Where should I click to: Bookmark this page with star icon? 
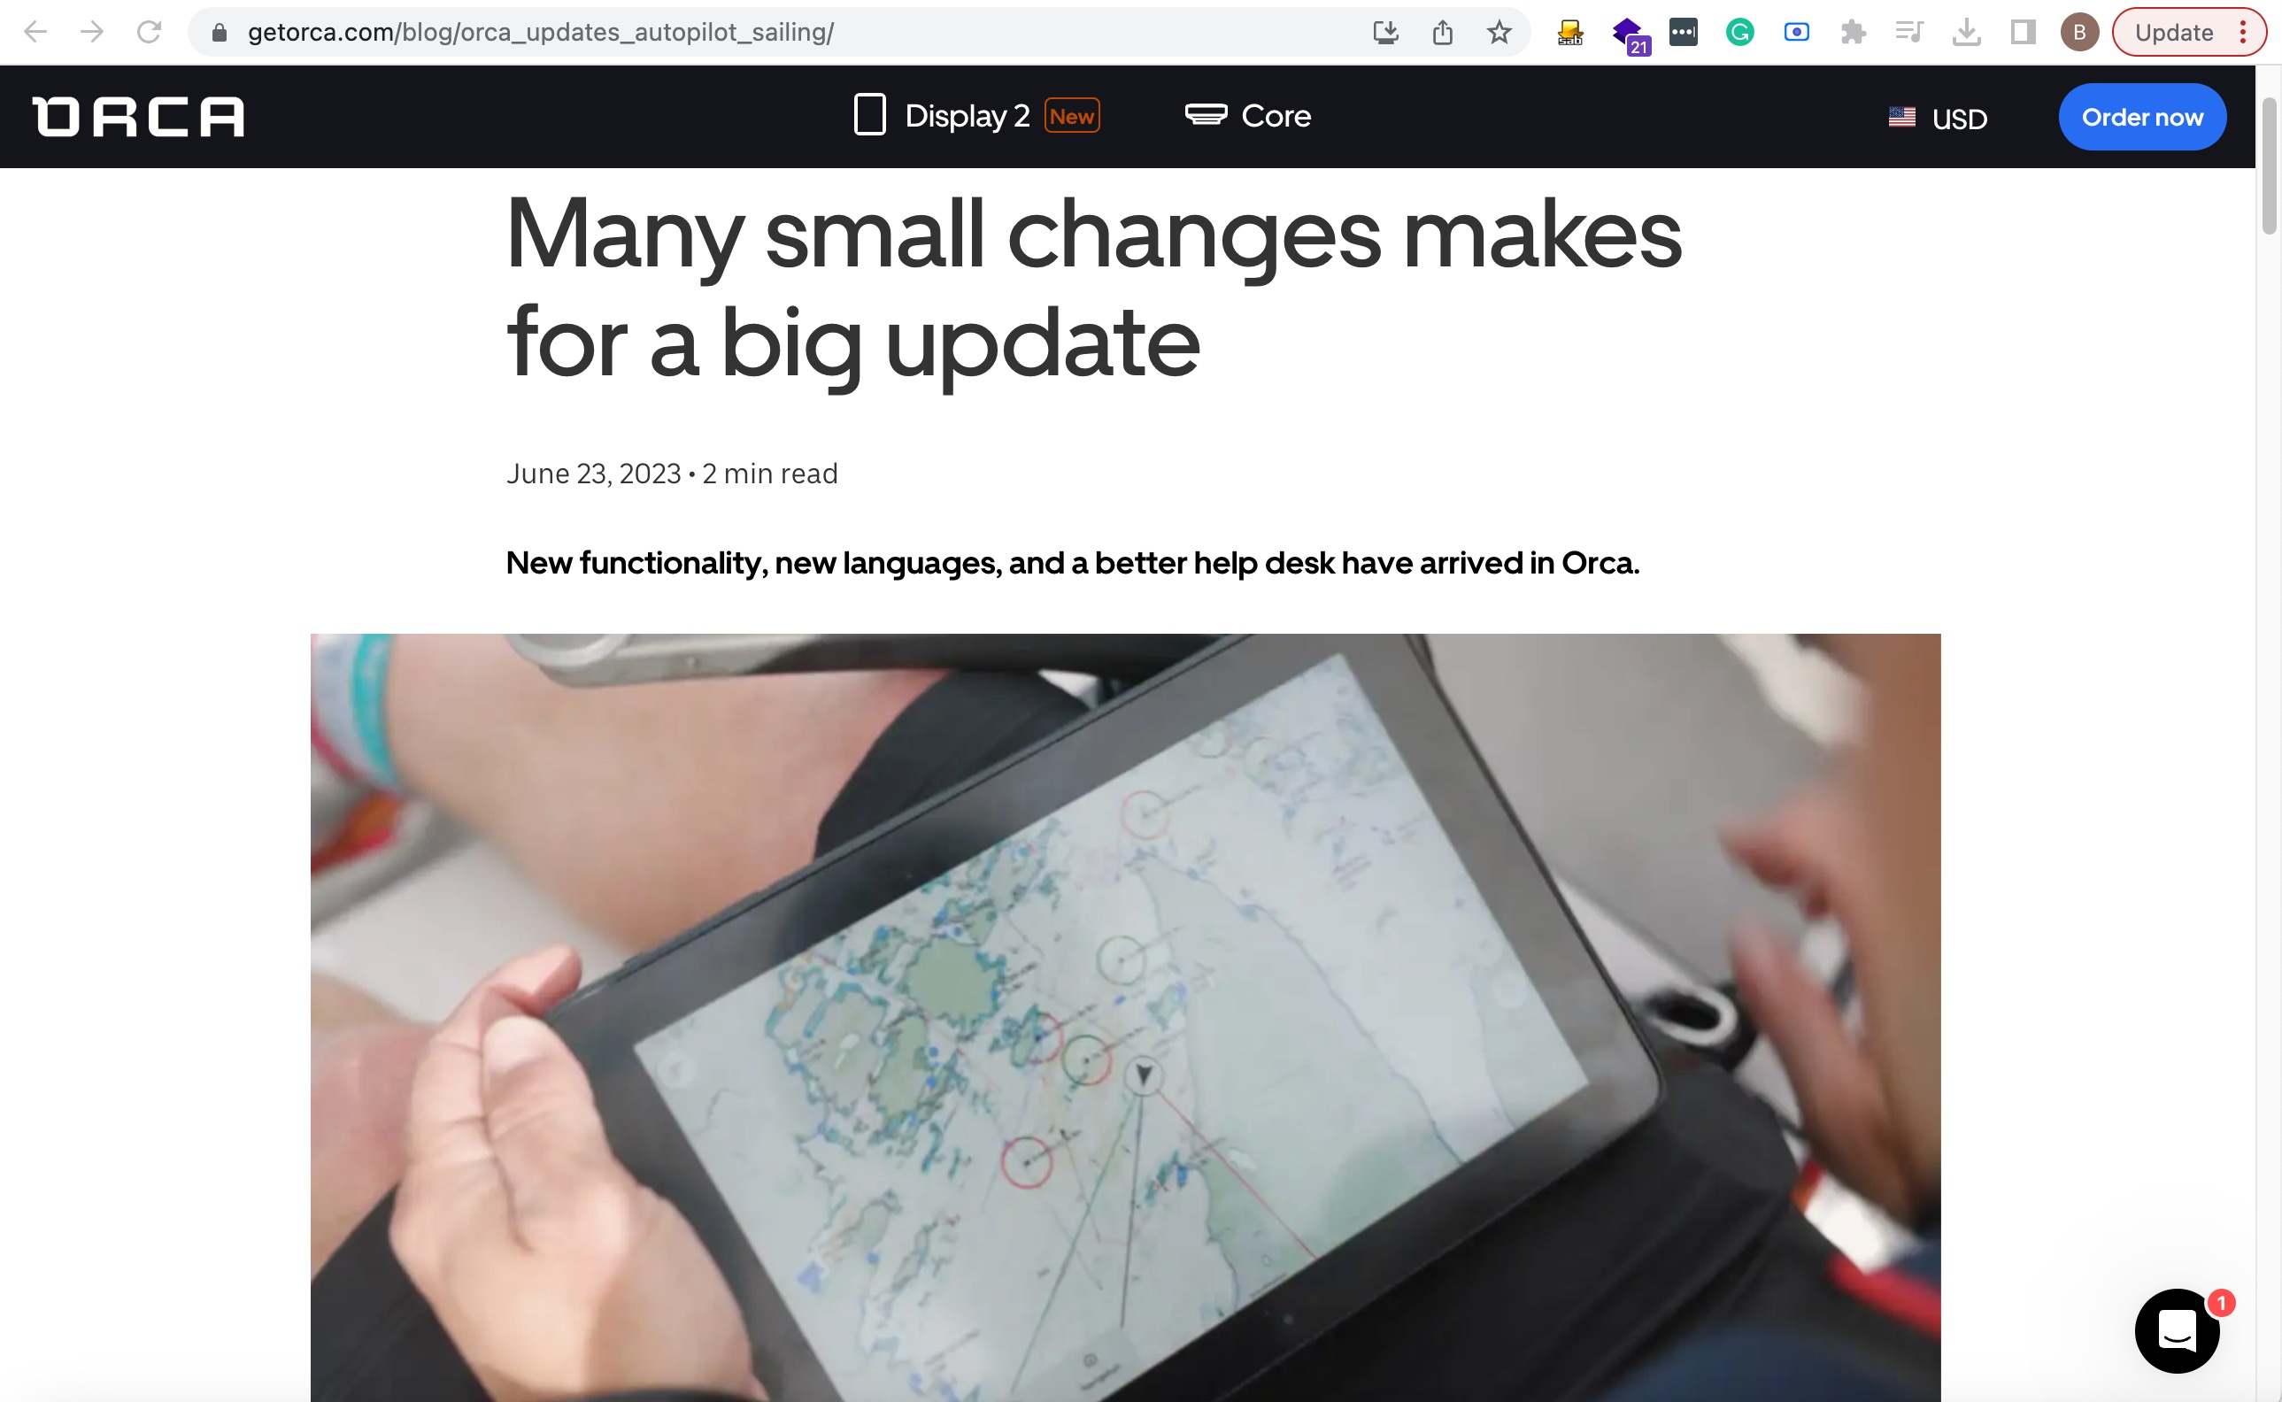1499,33
